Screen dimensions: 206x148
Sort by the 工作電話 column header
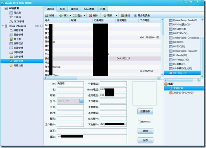[x=150, y=20]
